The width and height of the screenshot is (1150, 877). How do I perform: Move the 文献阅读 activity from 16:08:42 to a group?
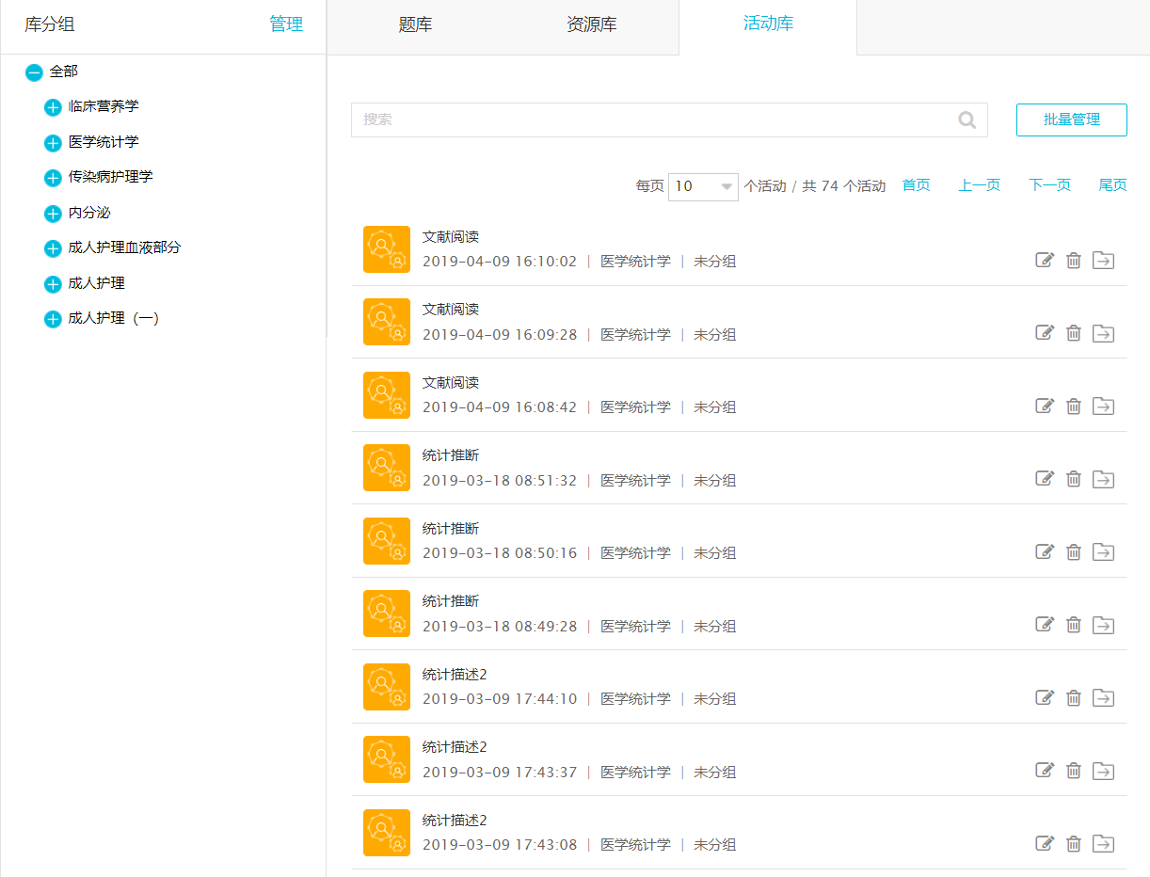(x=1103, y=407)
